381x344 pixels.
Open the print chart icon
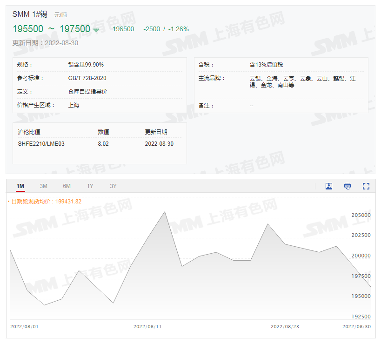(x=348, y=186)
